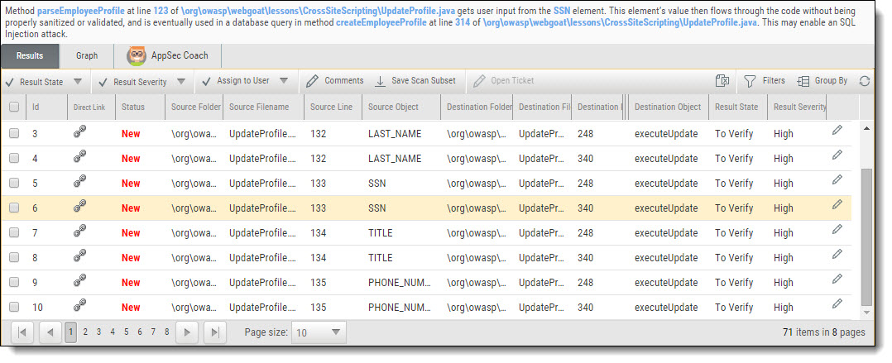The image size is (892, 363).
Task: Go to the previous results page
Action: click(x=50, y=332)
